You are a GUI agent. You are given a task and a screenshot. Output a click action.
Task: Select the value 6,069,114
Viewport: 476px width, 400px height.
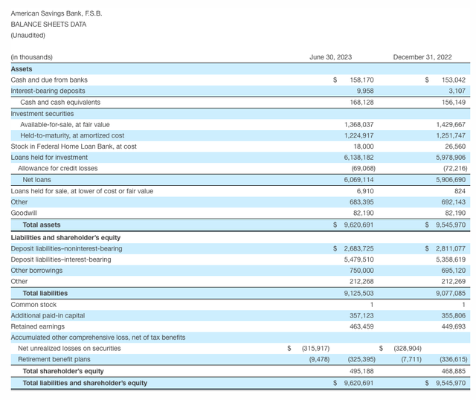(358, 180)
